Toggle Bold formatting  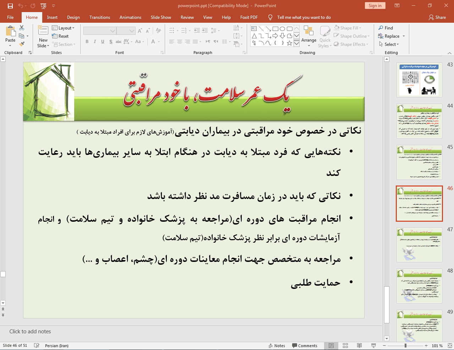[87, 42]
